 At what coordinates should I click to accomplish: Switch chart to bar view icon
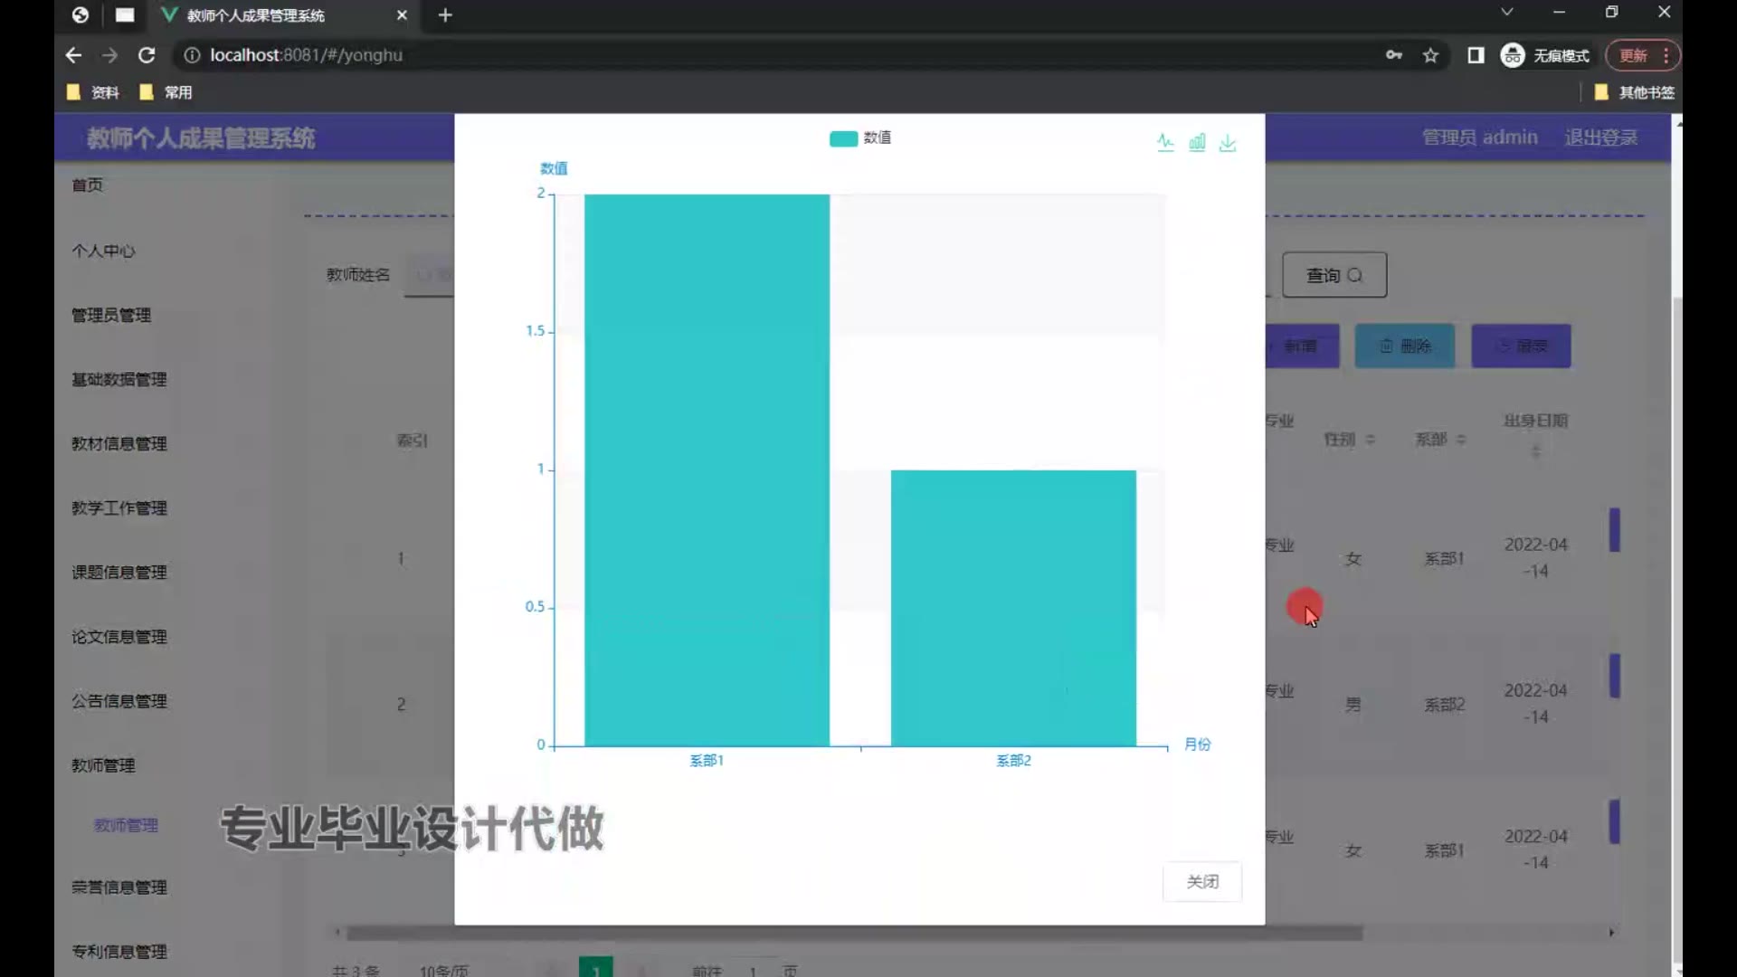(x=1197, y=143)
